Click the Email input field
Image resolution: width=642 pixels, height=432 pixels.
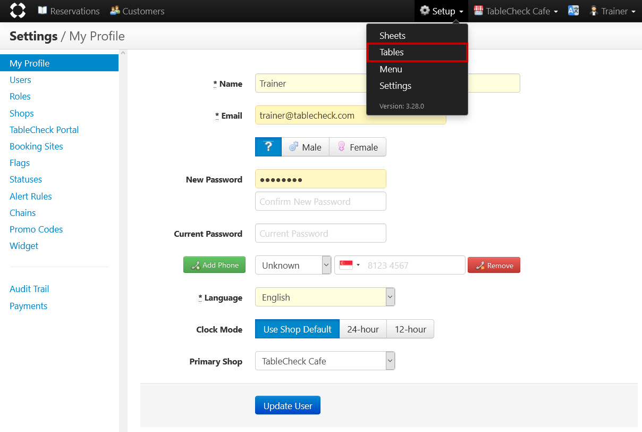[x=350, y=115]
